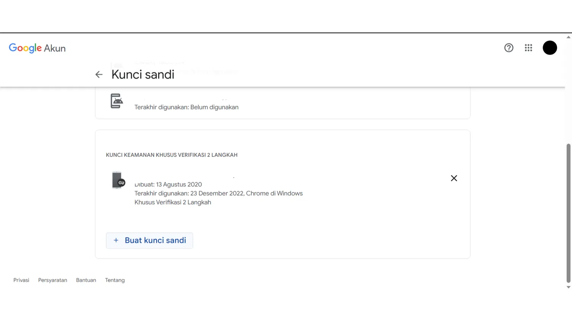Click the Dibuat: 13 Agustus 2020 text

pos(168,185)
